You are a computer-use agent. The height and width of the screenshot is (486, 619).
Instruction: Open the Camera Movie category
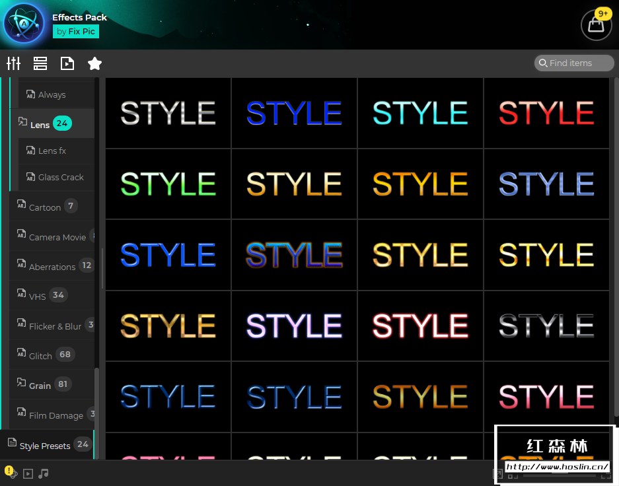(x=52, y=236)
